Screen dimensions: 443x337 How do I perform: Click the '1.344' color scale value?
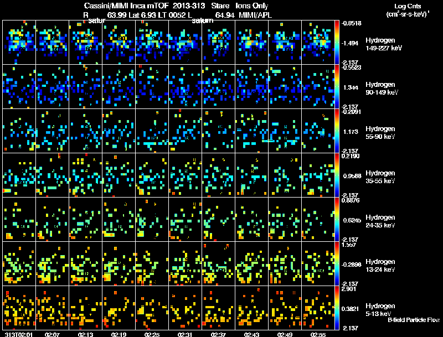pyautogui.click(x=351, y=87)
